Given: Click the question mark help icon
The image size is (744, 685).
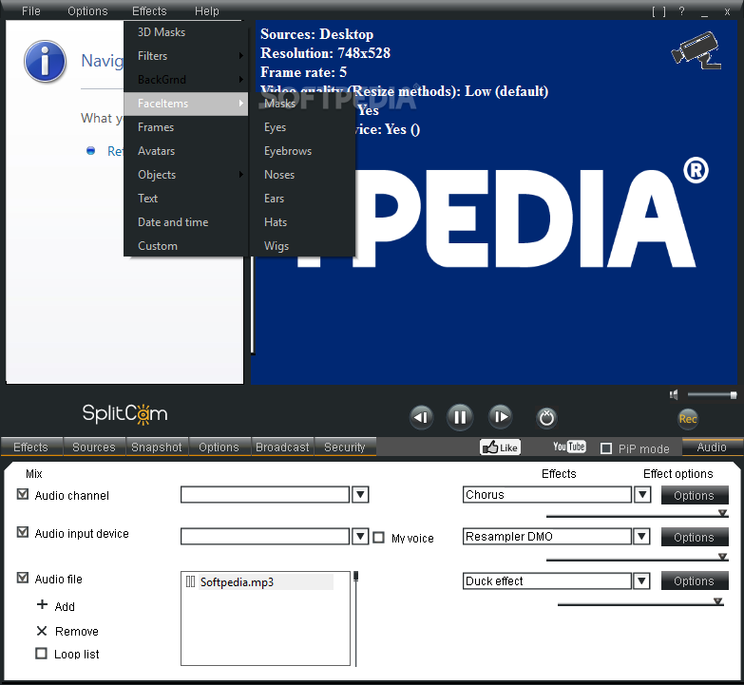Looking at the screenshot, I should (682, 11).
